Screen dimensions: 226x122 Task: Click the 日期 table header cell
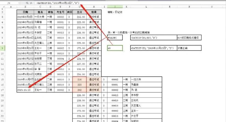[x=25, y=12]
